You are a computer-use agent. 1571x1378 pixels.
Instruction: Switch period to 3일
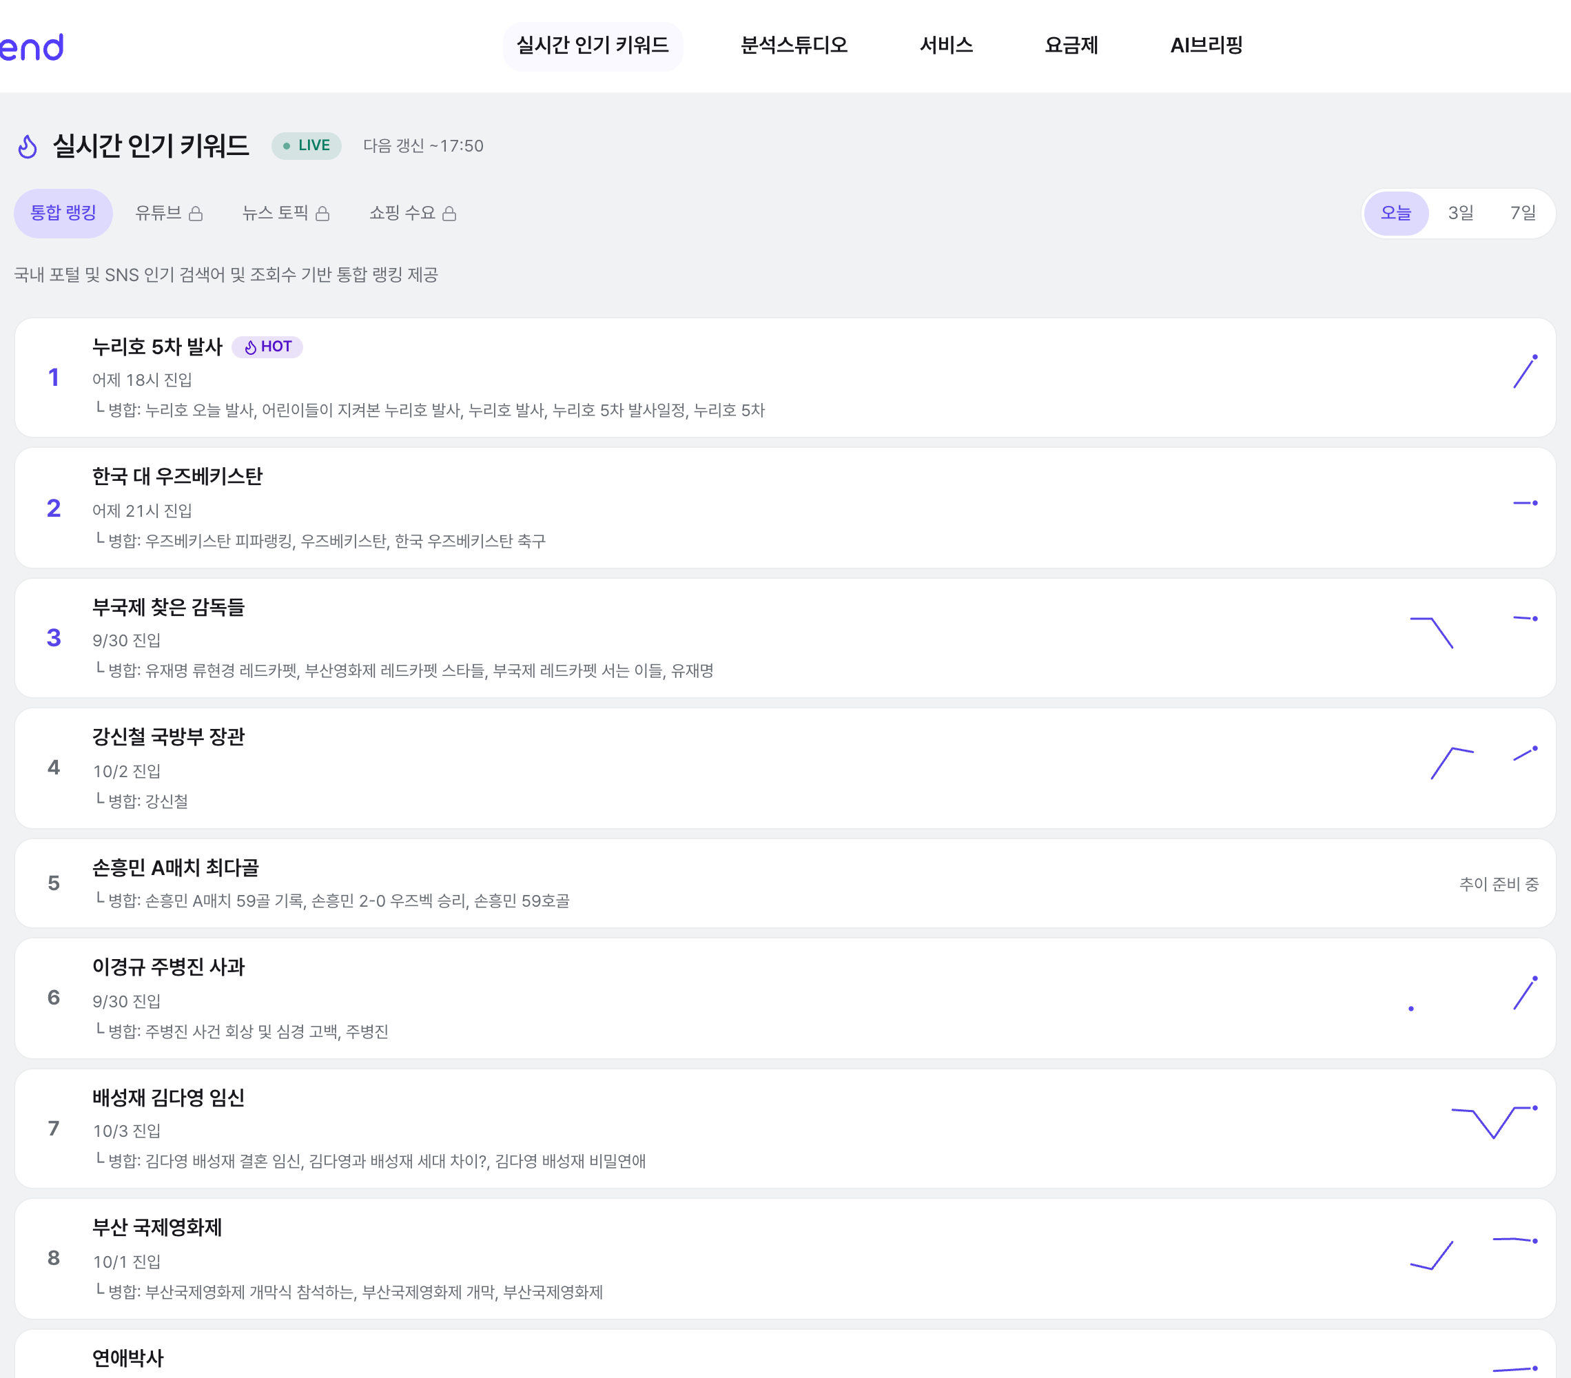pos(1460,213)
